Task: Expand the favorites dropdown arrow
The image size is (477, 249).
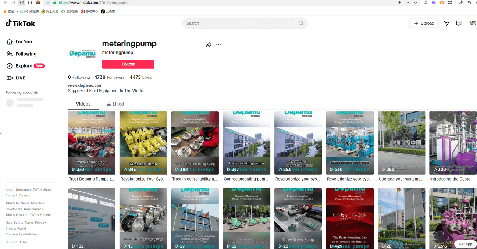Action: 17,11
